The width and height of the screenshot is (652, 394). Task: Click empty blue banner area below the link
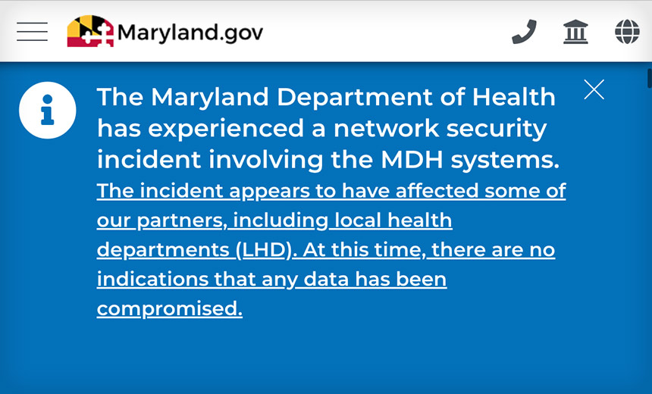326,358
